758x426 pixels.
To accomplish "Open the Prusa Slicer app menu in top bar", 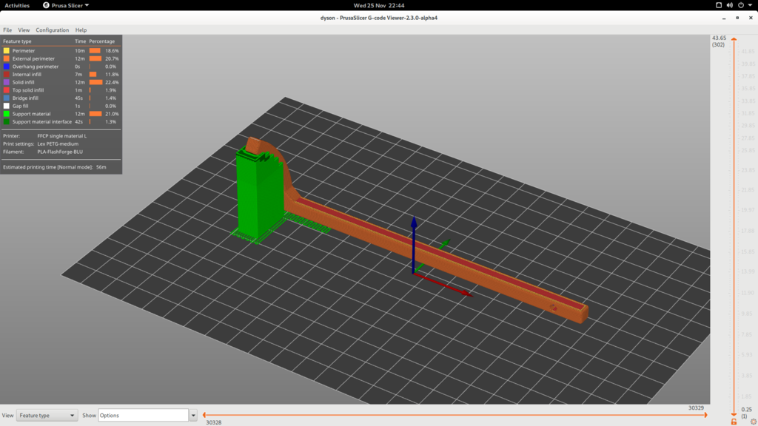I will point(66,5).
